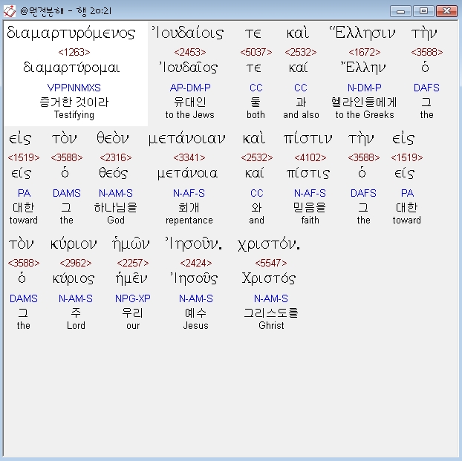
Task: Open Strong's number <2962>
Action: (x=76, y=263)
